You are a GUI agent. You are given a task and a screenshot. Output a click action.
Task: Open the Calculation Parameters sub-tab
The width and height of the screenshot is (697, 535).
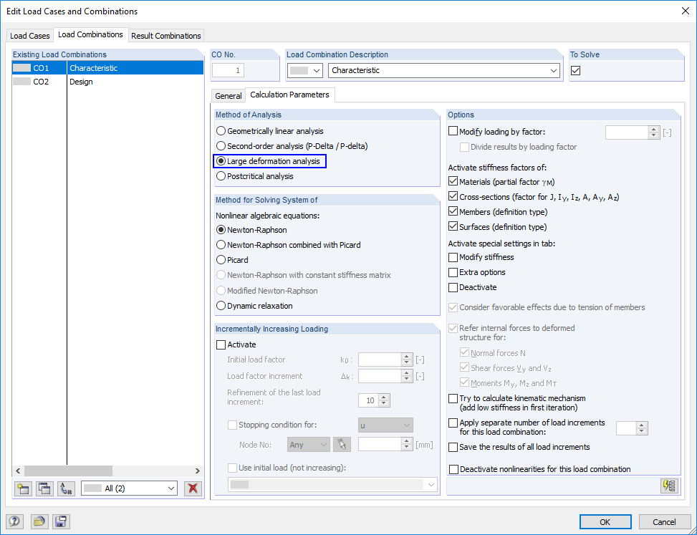tap(290, 95)
